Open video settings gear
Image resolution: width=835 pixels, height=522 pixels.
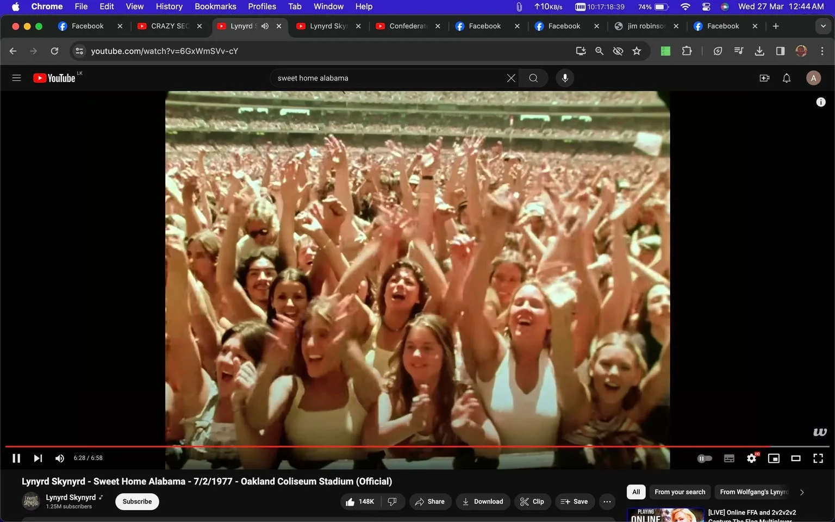751,458
